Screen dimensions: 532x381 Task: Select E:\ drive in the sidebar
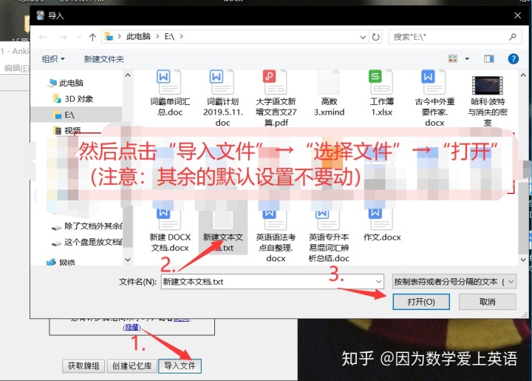click(76, 115)
